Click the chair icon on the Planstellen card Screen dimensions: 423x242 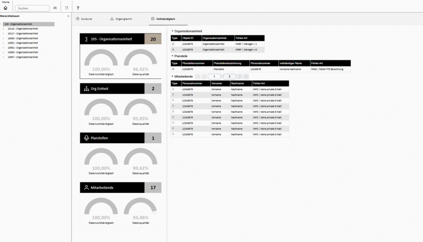coord(86,138)
